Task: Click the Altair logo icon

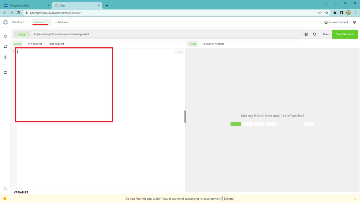Action: coord(5,22)
